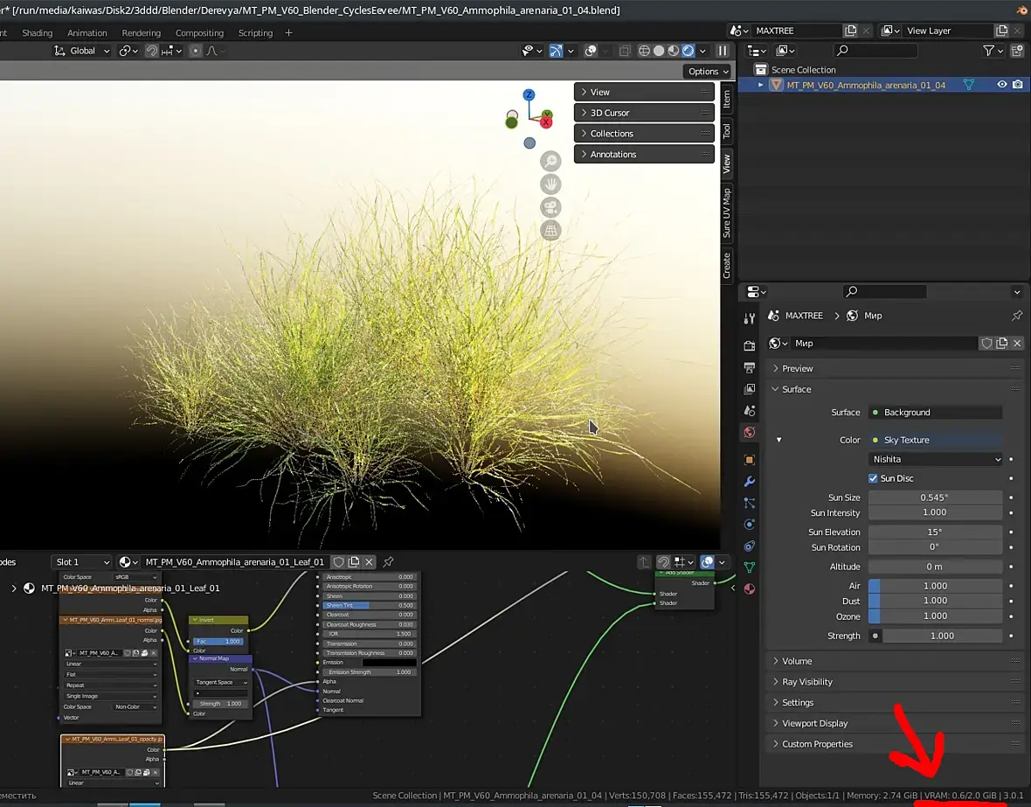Open the Render properties tab
Viewport: 1031px width, 807px height.
click(749, 346)
